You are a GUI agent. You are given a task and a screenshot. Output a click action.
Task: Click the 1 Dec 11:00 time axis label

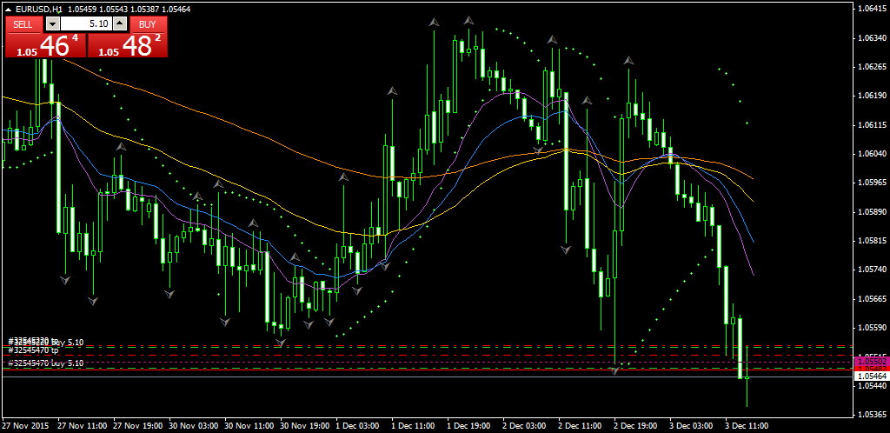(412, 426)
